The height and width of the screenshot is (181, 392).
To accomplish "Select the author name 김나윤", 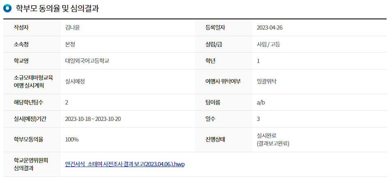I will coord(72,28).
